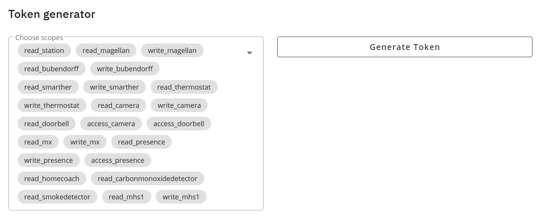
Task: Click the write_thermostat scope chip
Action: 52,106
